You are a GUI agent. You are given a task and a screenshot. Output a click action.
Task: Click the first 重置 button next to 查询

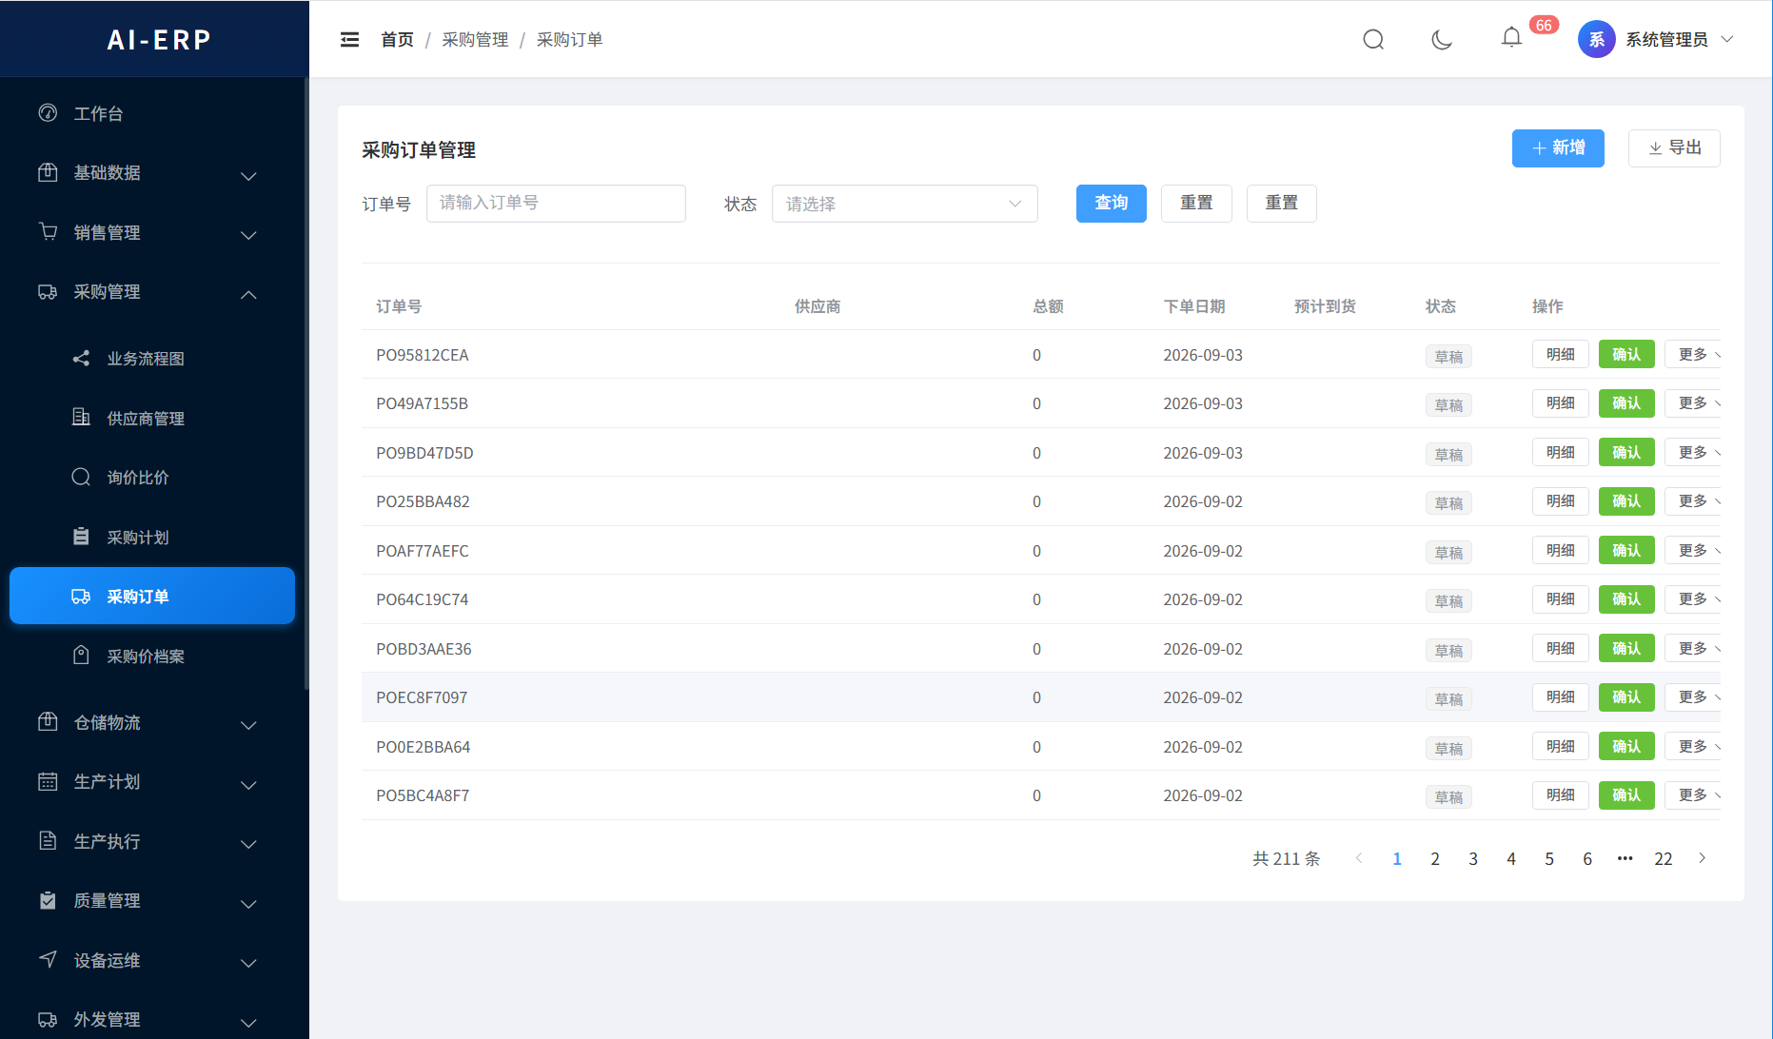click(x=1196, y=204)
